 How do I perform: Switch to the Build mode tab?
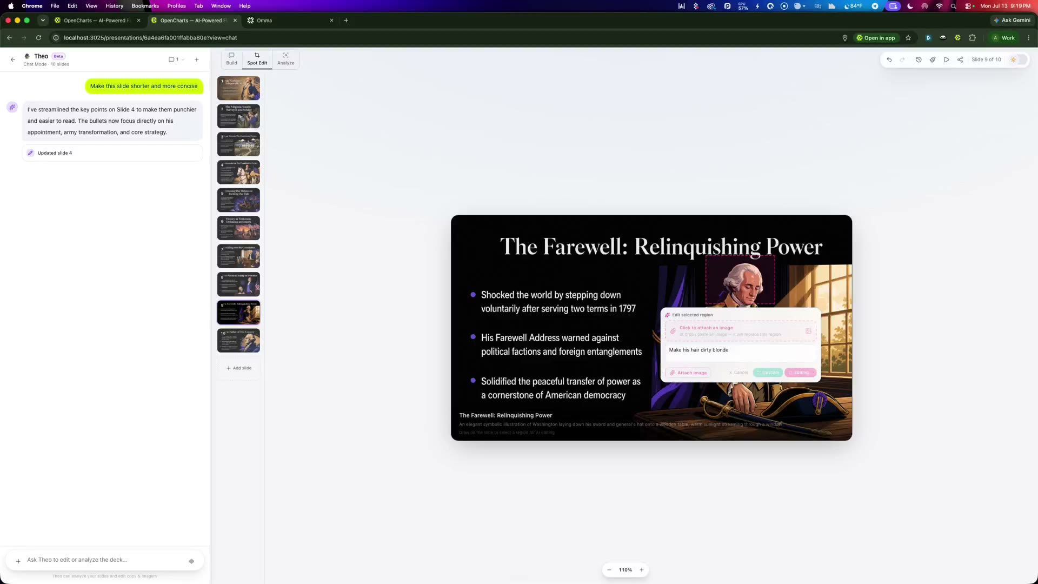point(231,59)
